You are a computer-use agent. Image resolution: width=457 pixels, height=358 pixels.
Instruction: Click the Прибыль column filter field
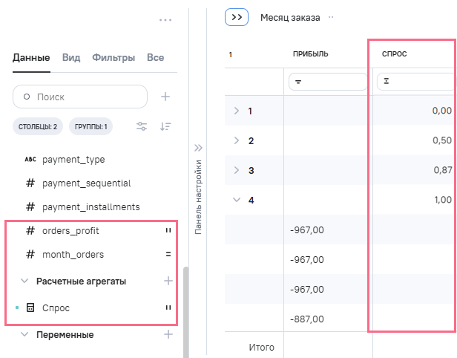pos(328,81)
